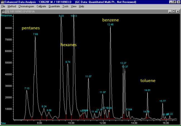The width and height of the screenshot is (181, 126).
Task: Click the benzene peak at 12.46
Action: click(111, 28)
